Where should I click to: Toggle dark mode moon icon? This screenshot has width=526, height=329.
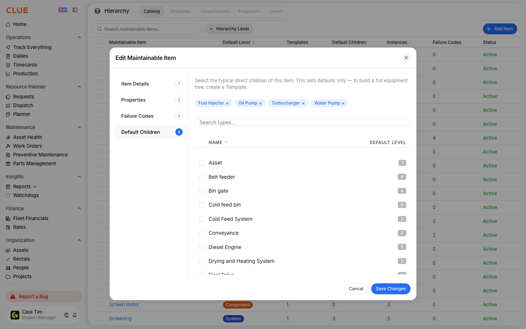pos(66,315)
